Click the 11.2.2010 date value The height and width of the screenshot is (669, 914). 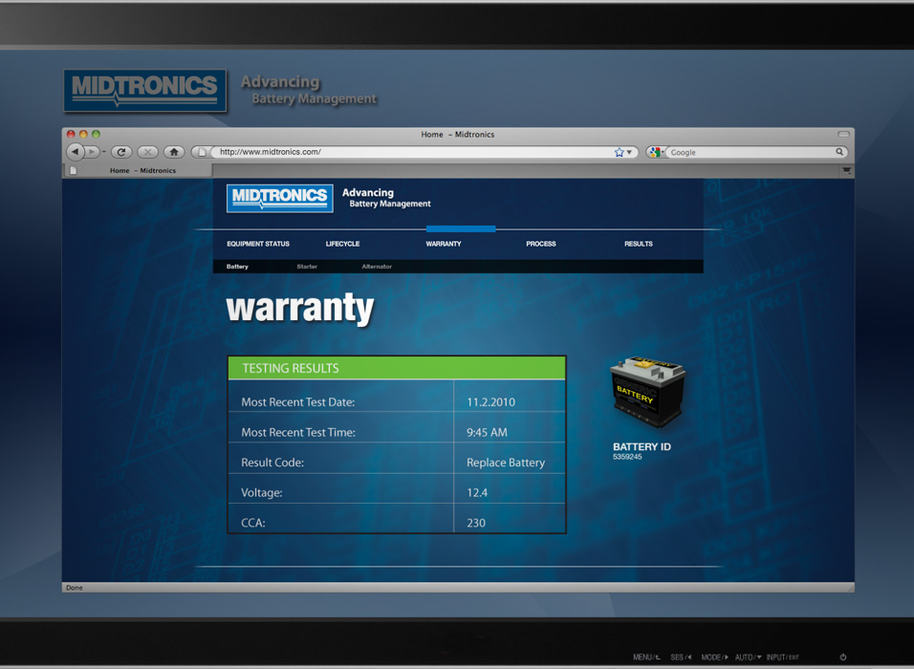point(490,402)
